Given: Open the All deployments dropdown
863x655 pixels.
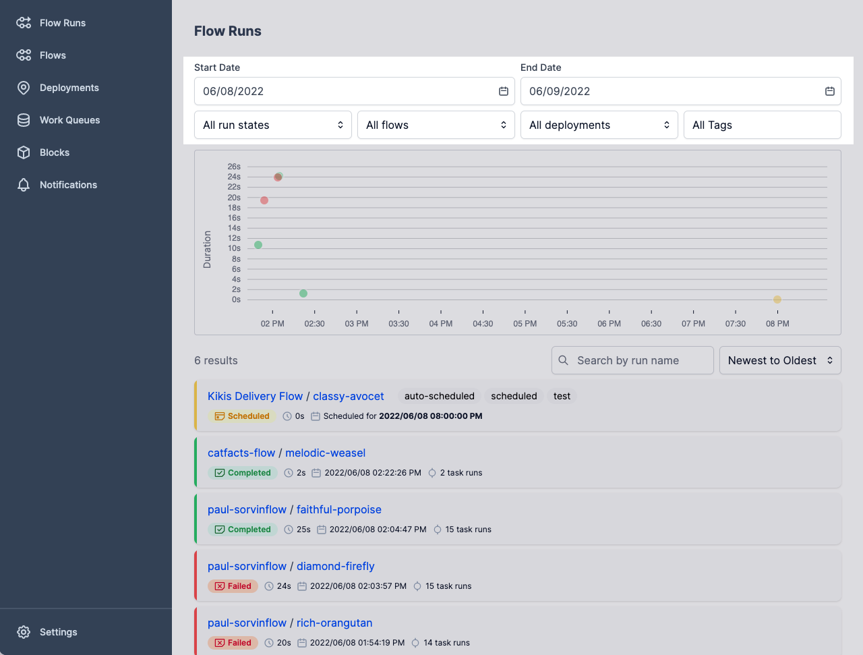Looking at the screenshot, I should [x=599, y=125].
